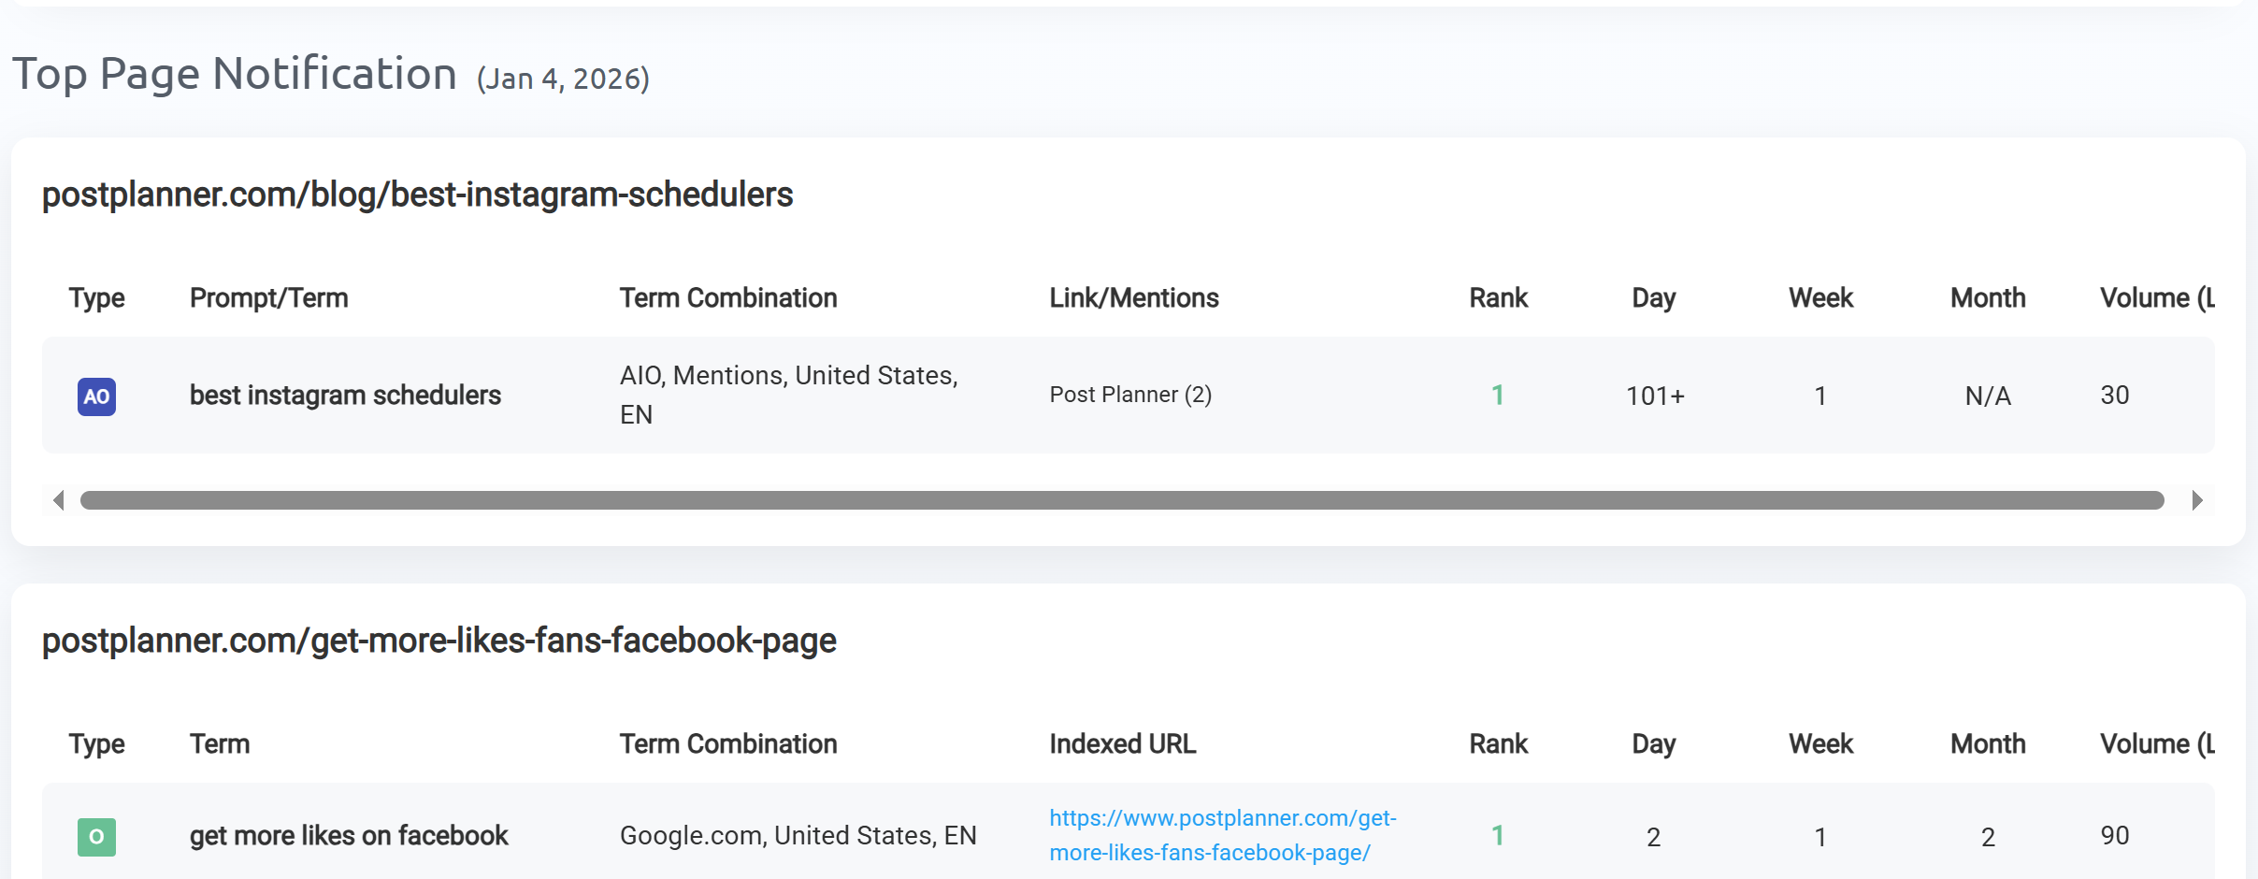The width and height of the screenshot is (2258, 879).
Task: Click the '101+' day value
Action: (x=1655, y=396)
